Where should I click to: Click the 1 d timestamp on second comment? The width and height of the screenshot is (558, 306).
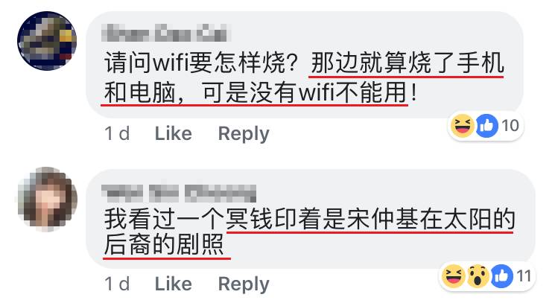pyautogui.click(x=117, y=284)
